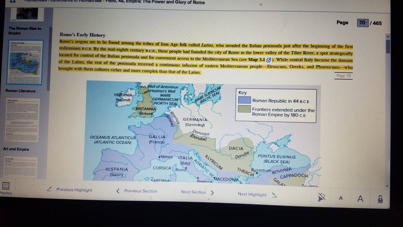Open the Roman Literature section
Image resolution: width=403 pixels, height=227 pixels.
pyautogui.click(x=20, y=91)
